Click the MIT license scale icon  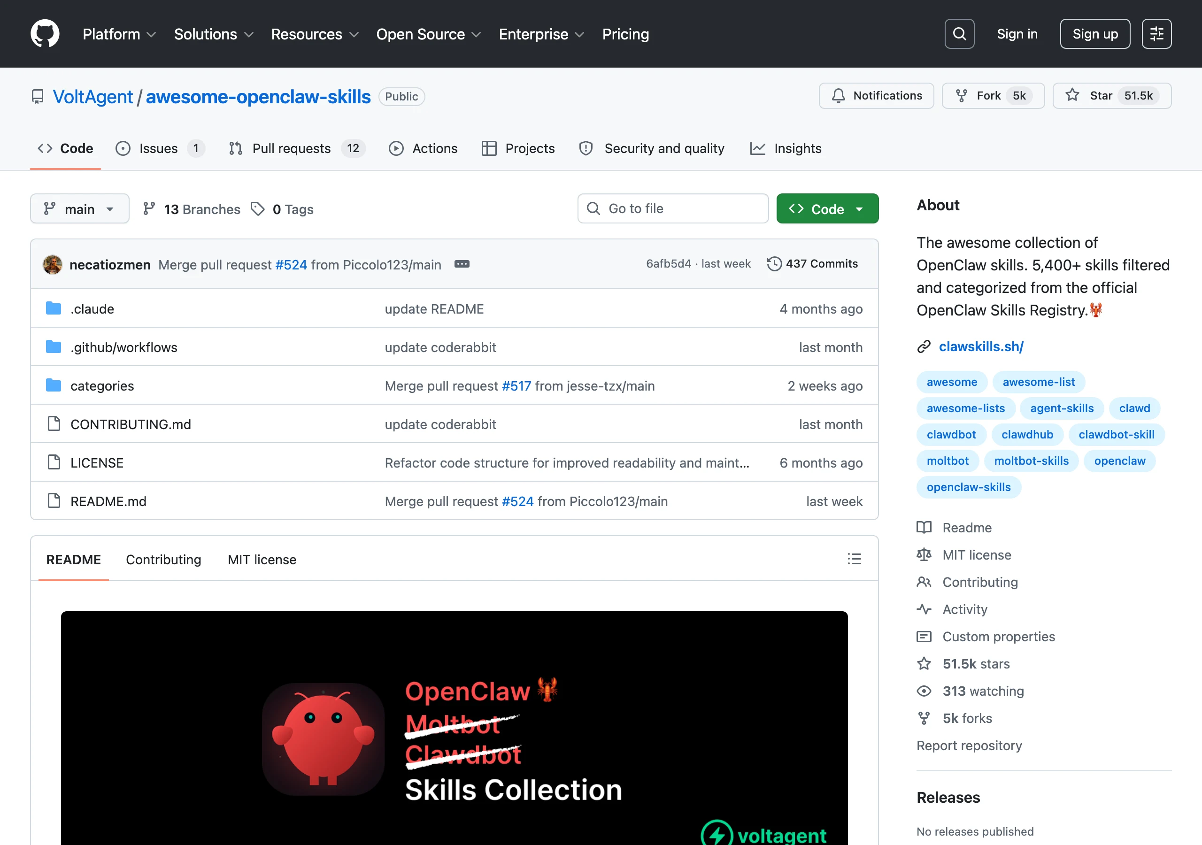pyautogui.click(x=924, y=554)
